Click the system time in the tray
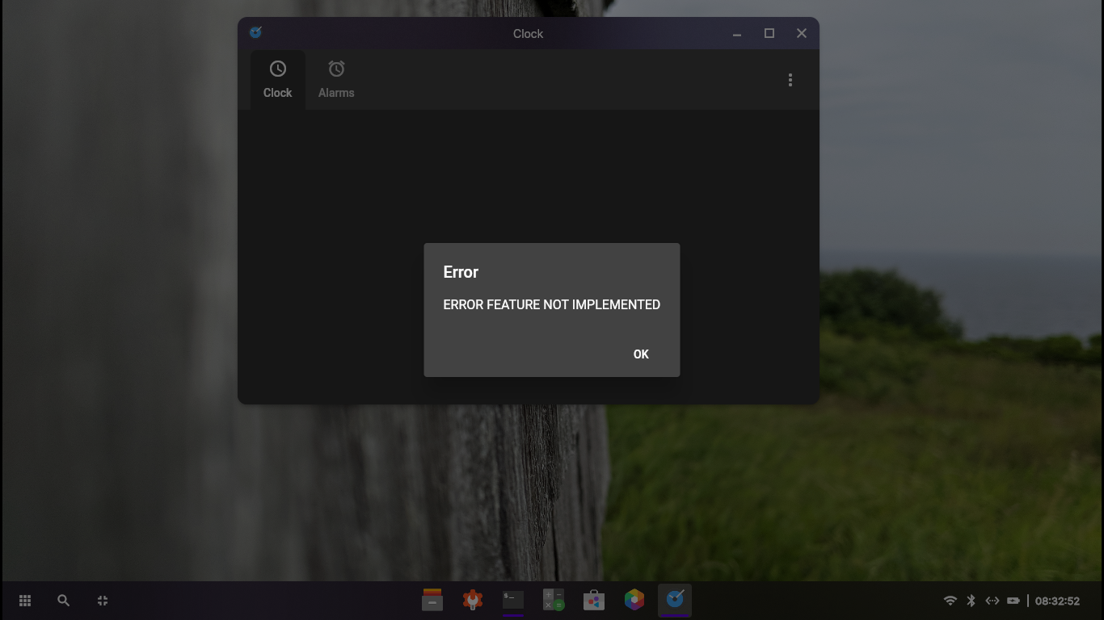 pyautogui.click(x=1057, y=601)
